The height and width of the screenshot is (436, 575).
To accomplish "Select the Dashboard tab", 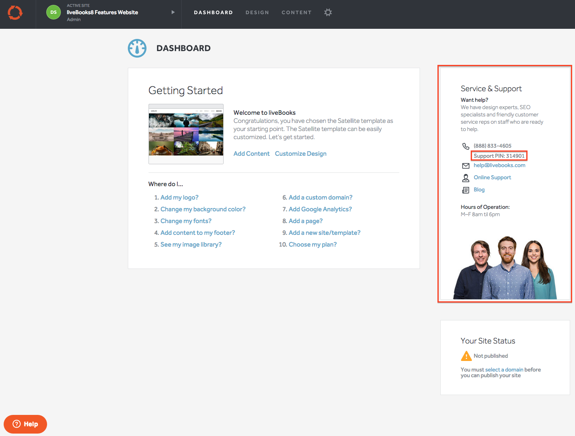I will tap(213, 13).
